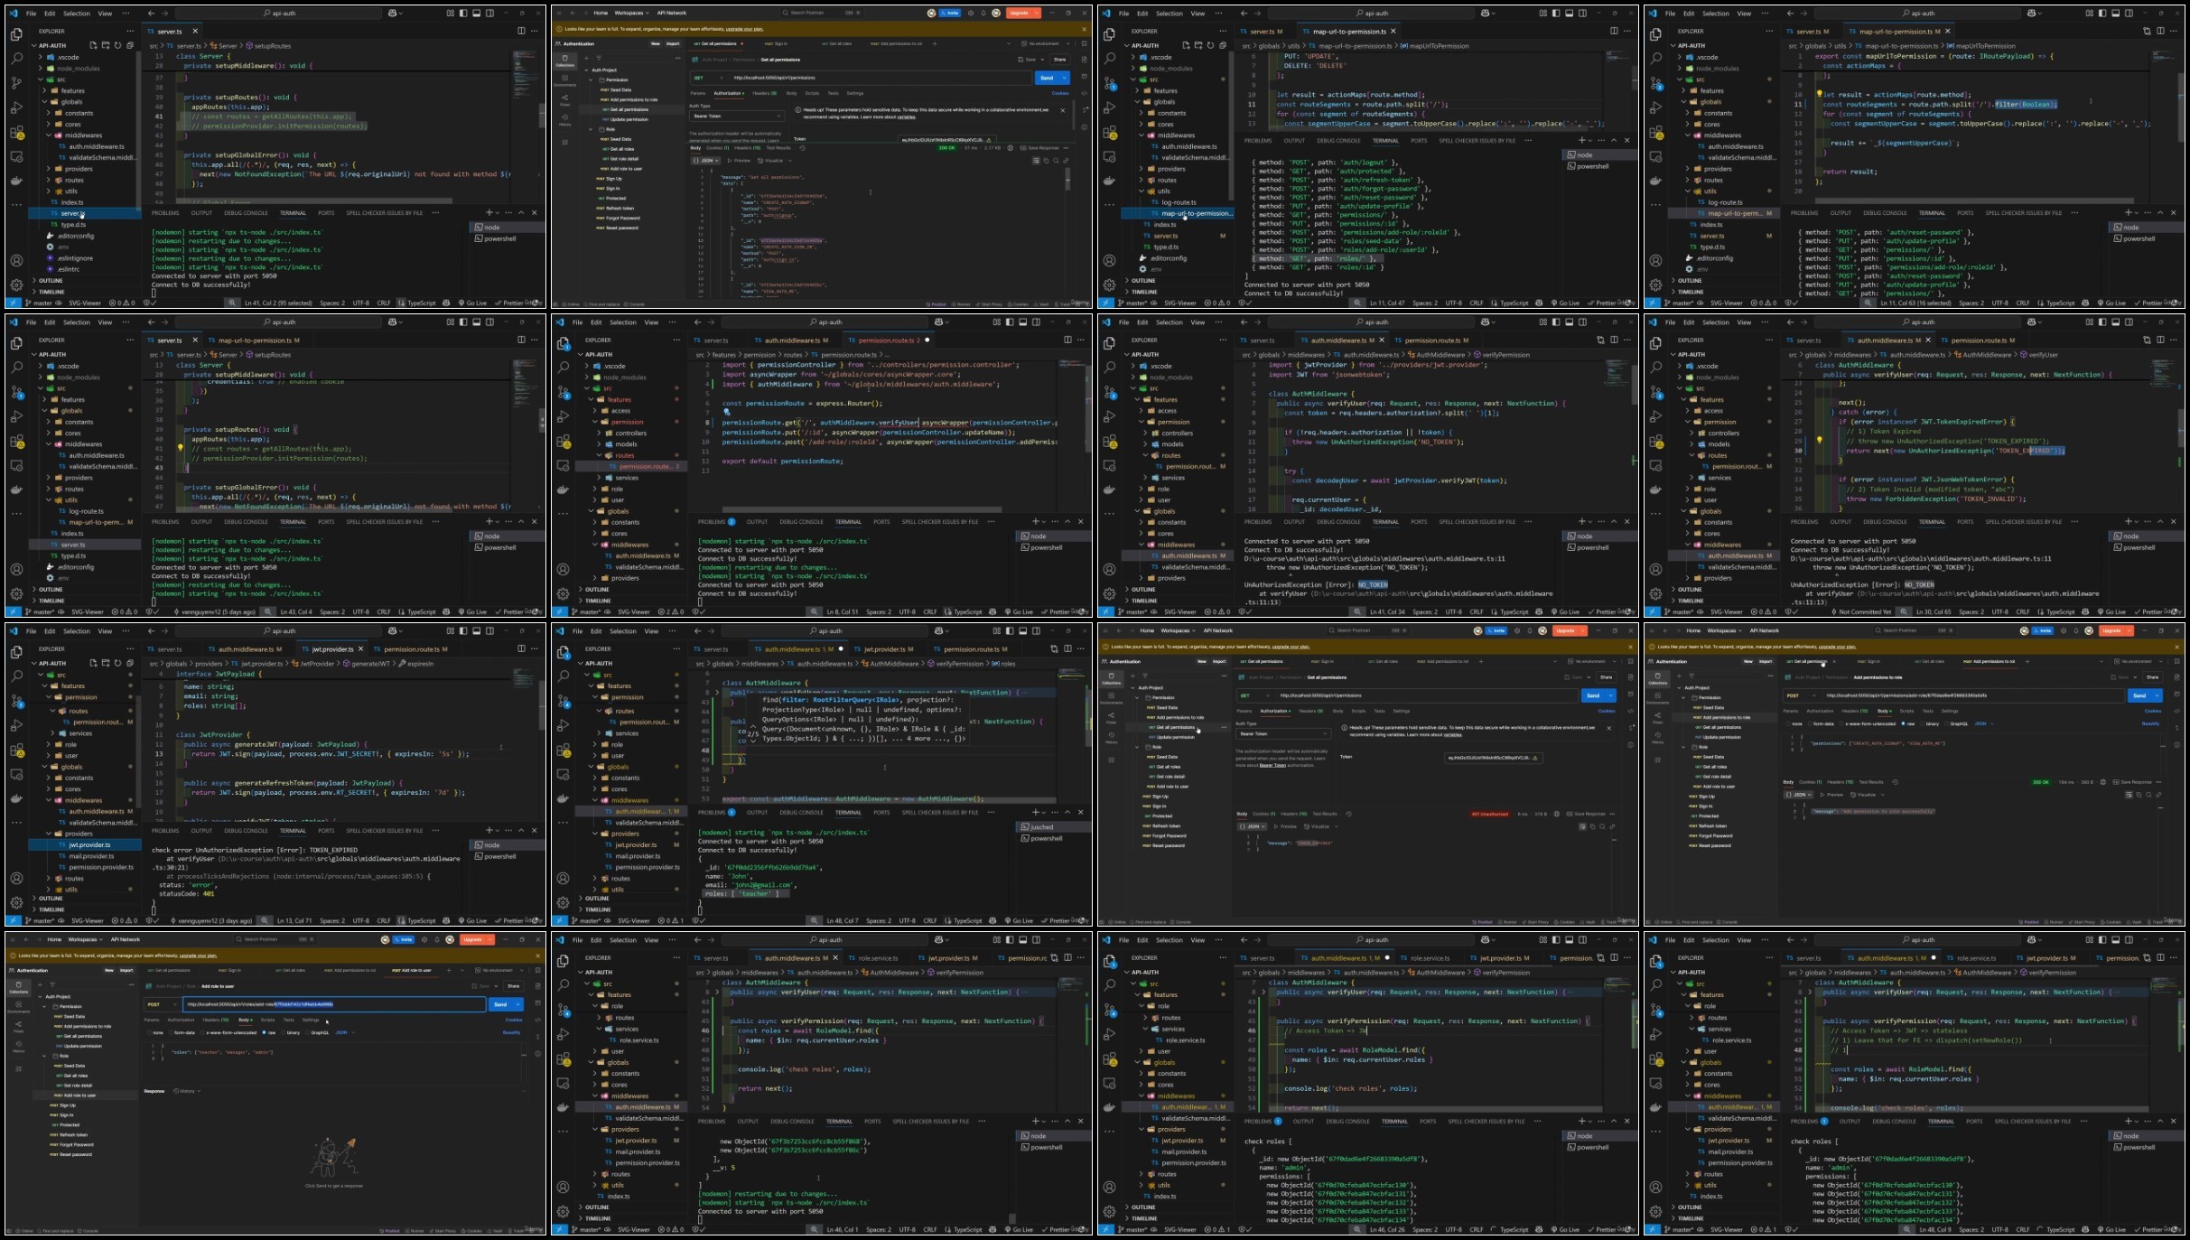Click Copilot icon in Ln 48, Col 9 window
2190x1240 pixels.
point(2029,939)
